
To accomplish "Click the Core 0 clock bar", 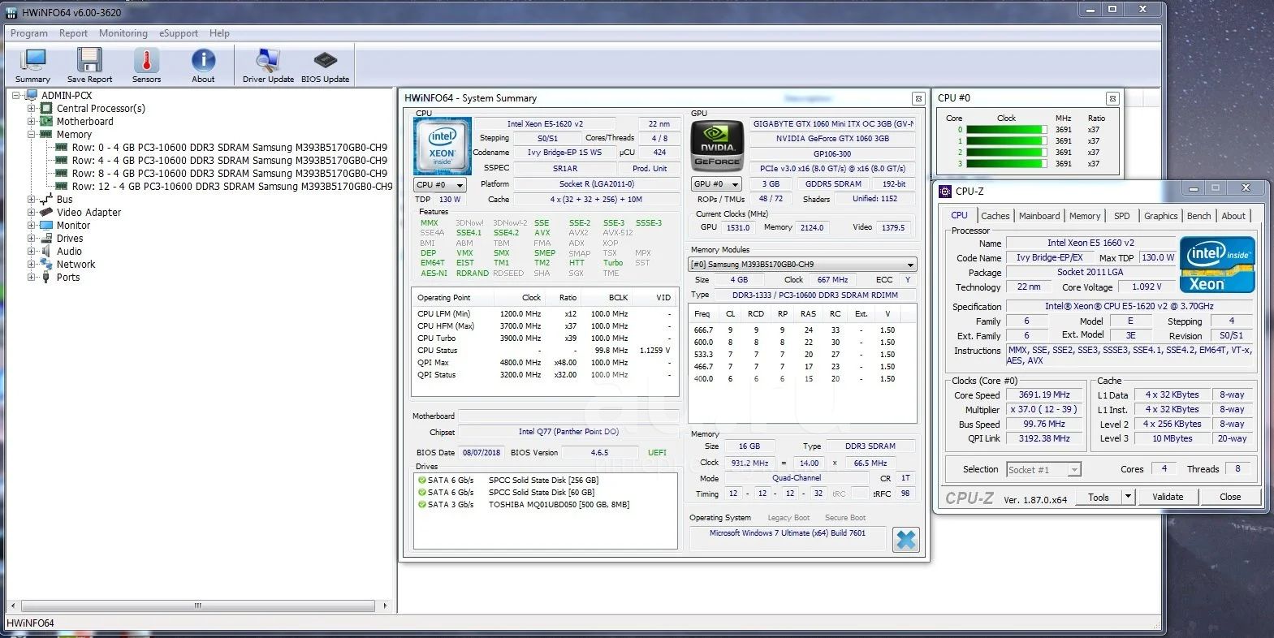I will click(1006, 130).
